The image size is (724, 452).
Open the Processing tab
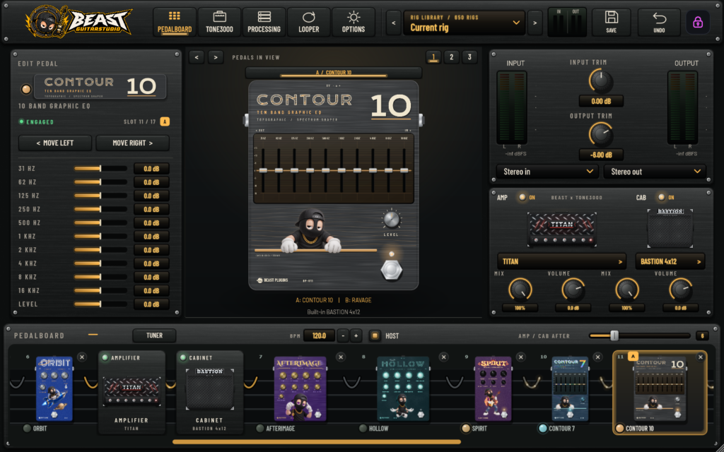coord(264,22)
